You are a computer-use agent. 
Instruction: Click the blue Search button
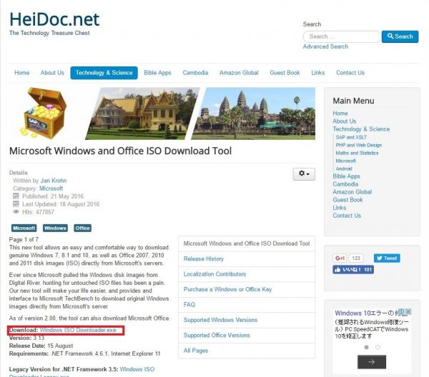(400, 36)
